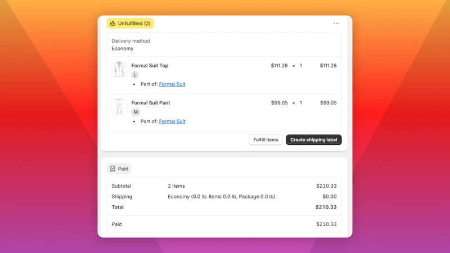Click the M size tag
This screenshot has height=253, width=450.
(x=136, y=112)
